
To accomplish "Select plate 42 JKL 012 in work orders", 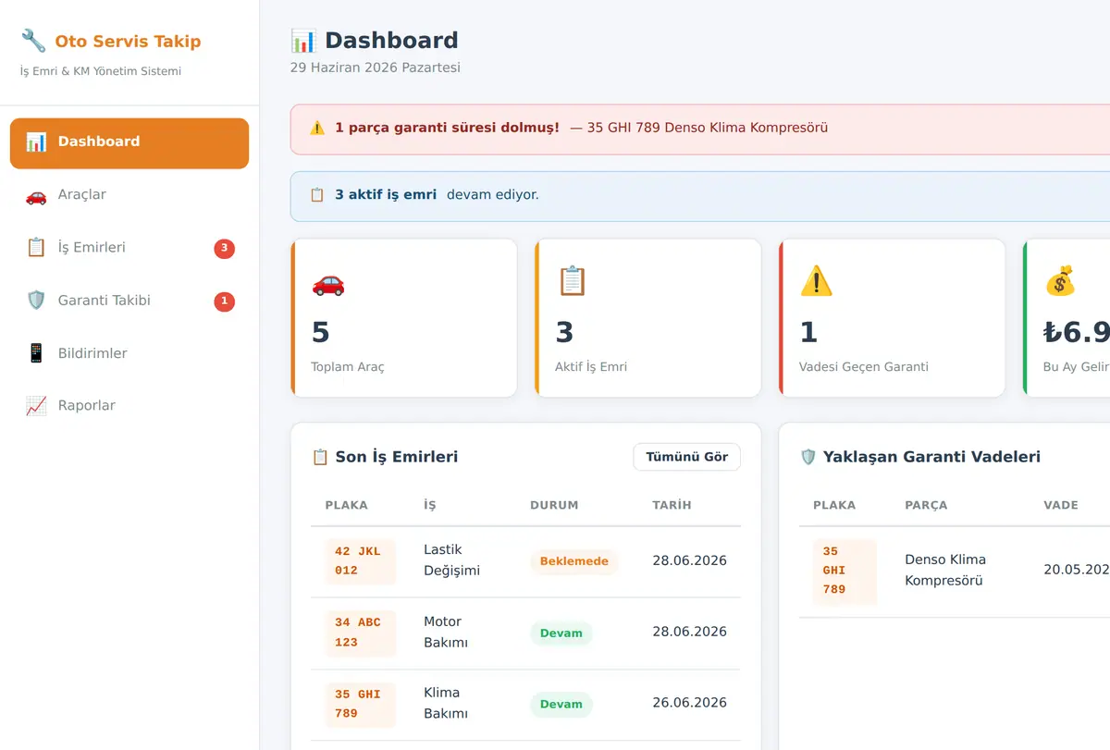I will 360,561.
